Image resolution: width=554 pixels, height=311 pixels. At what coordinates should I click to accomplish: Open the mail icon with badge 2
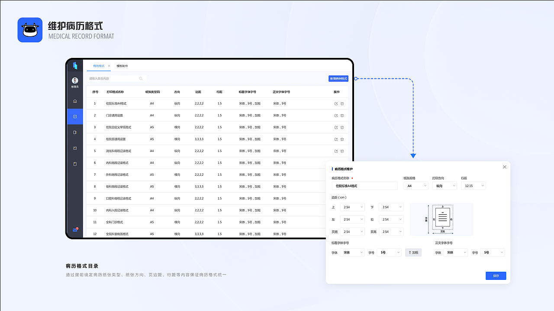[x=75, y=230]
